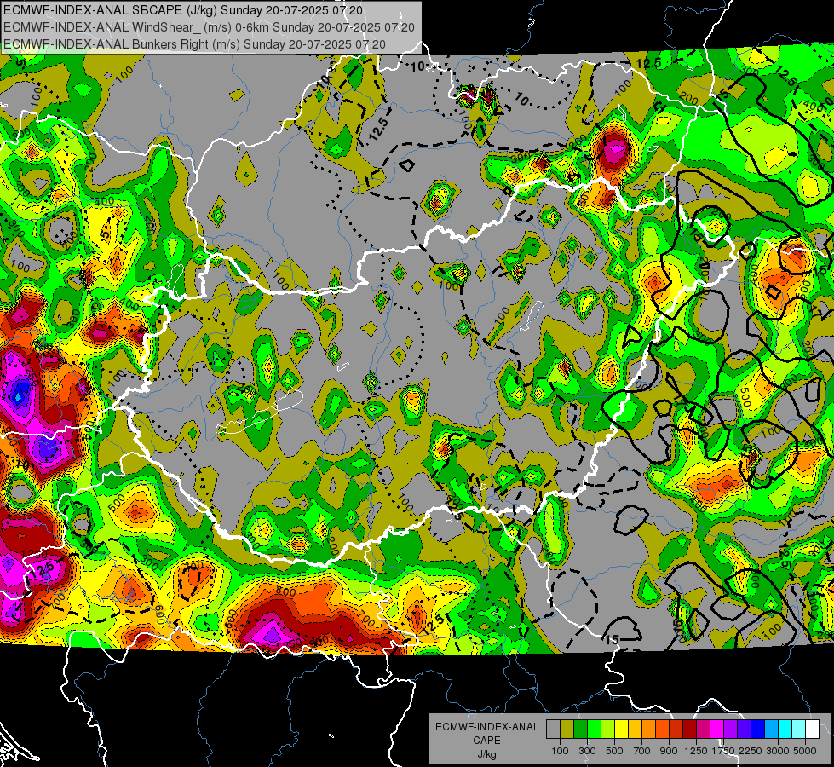Click the 3000 tick label in legend
This screenshot has height=767, width=834.
click(778, 751)
